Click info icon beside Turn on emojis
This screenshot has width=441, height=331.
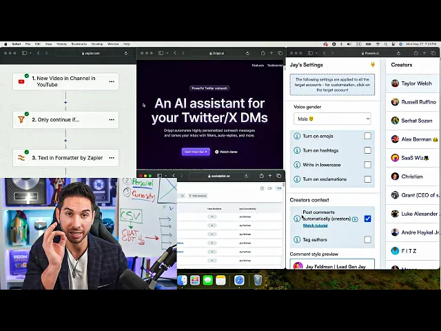pos(297,137)
